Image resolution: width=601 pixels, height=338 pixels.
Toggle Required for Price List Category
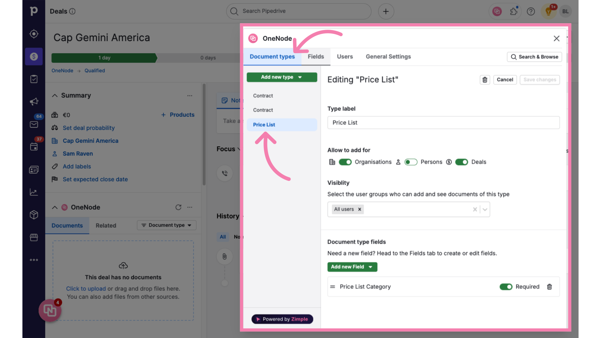tap(506, 287)
